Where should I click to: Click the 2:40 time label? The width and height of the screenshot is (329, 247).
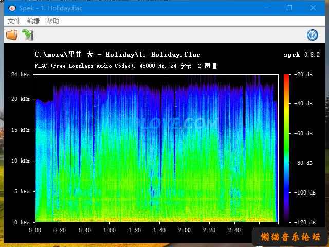234,230
